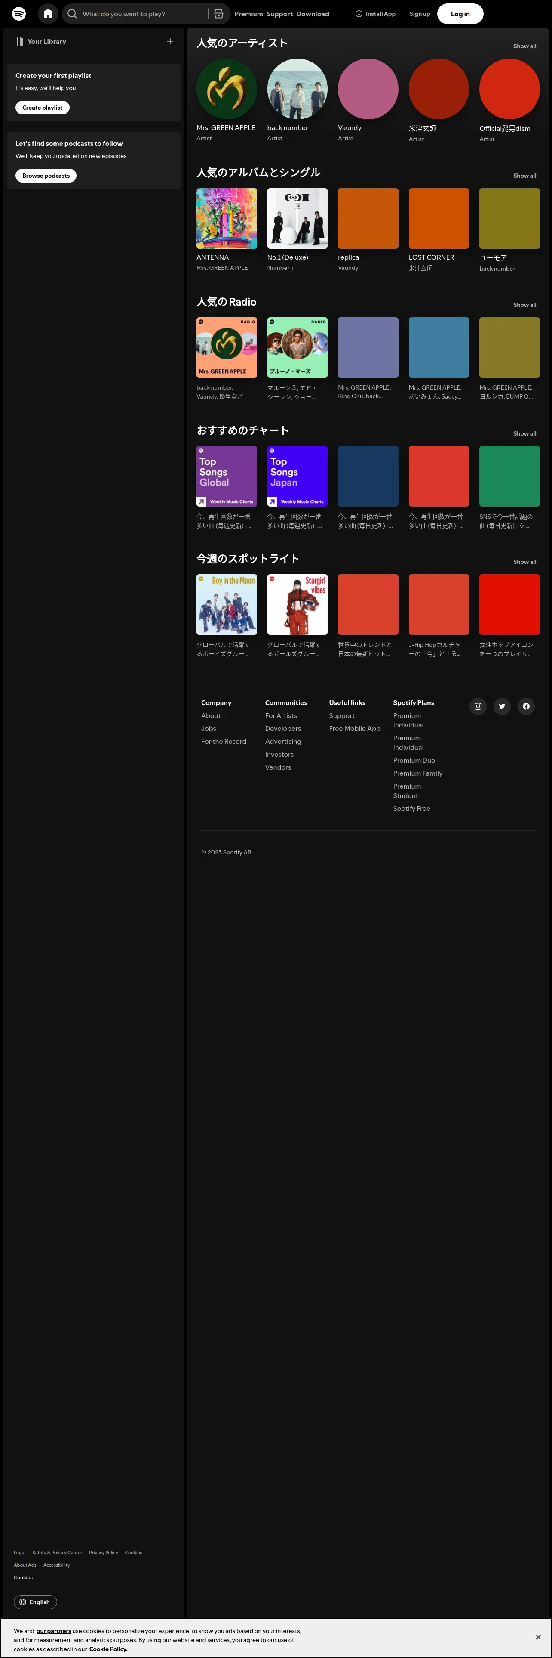The width and height of the screenshot is (552, 1658).
Task: Open Top Songs Global chart
Action: (x=227, y=476)
